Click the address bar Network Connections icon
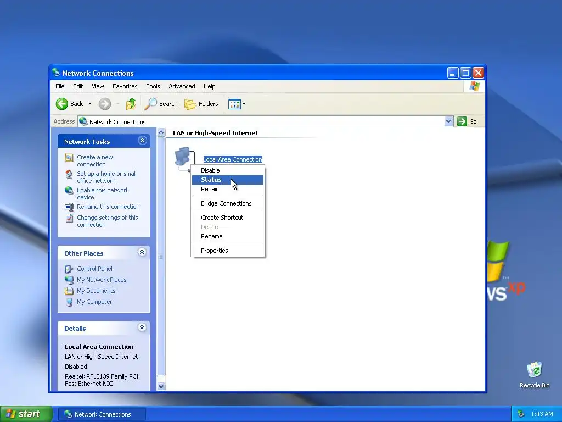This screenshot has height=422, width=562. pyautogui.click(x=83, y=121)
